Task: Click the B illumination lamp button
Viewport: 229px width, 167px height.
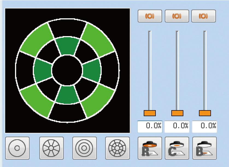Action: point(204,148)
